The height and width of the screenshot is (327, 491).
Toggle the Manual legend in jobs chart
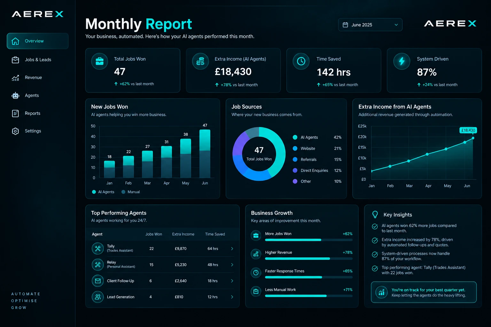pos(131,192)
